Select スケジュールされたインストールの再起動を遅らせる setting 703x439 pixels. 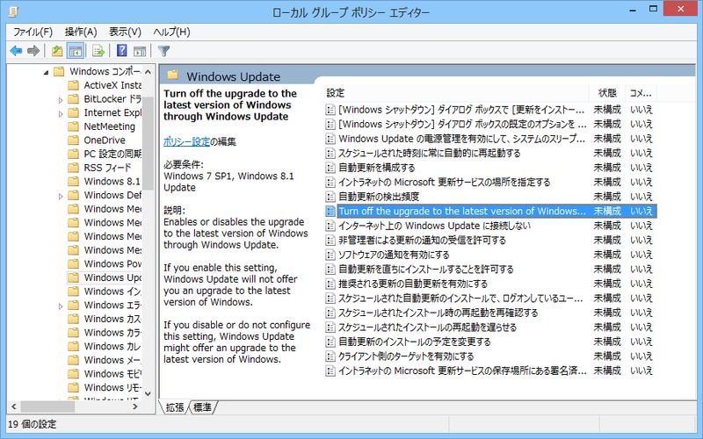[x=427, y=327]
